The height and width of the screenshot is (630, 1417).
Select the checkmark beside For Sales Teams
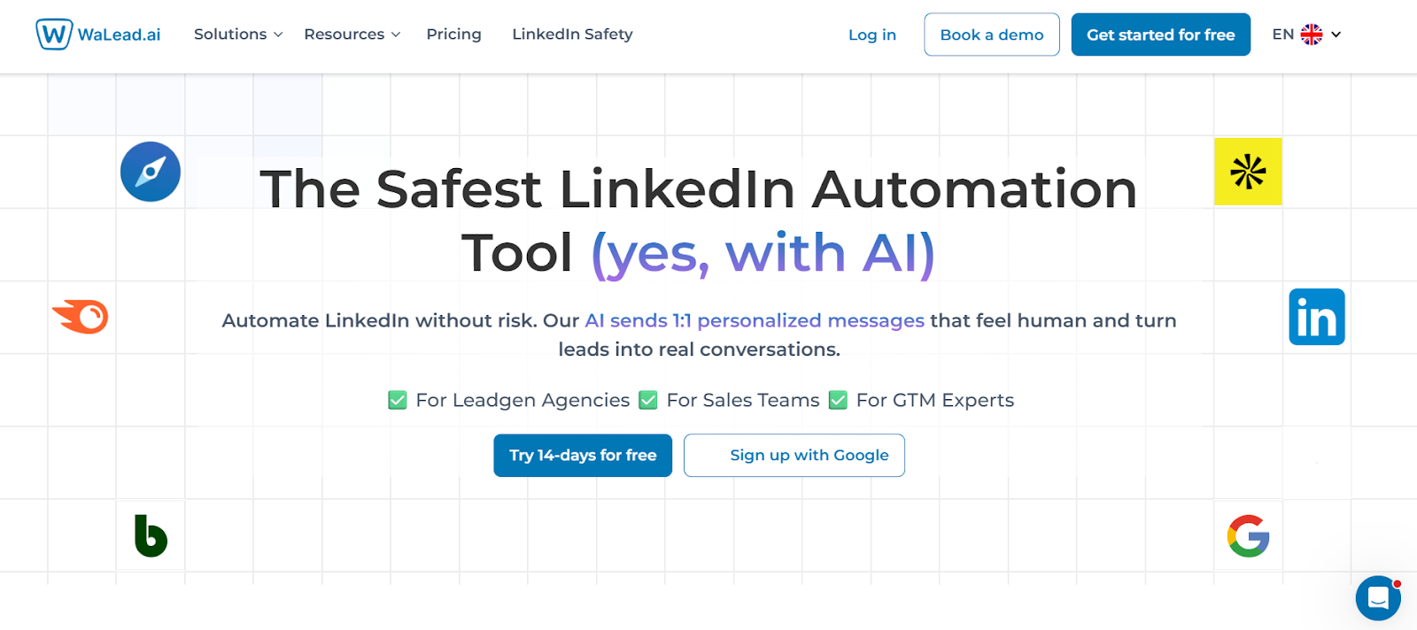648,400
